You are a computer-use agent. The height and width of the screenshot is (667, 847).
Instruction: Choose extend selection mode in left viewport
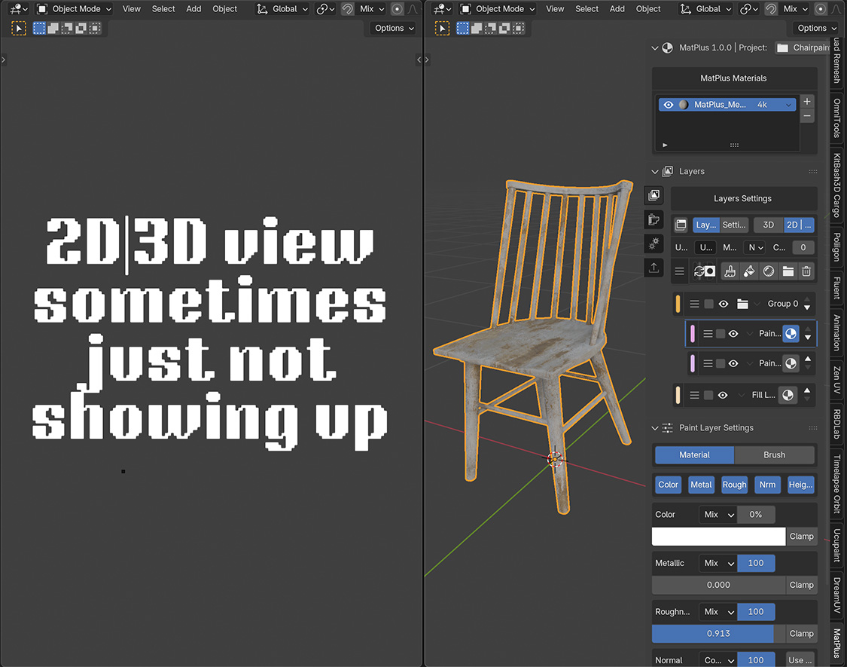pyautogui.click(x=53, y=28)
